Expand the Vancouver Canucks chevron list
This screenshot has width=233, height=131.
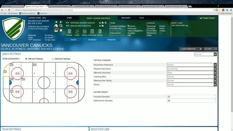(x=100, y=26)
